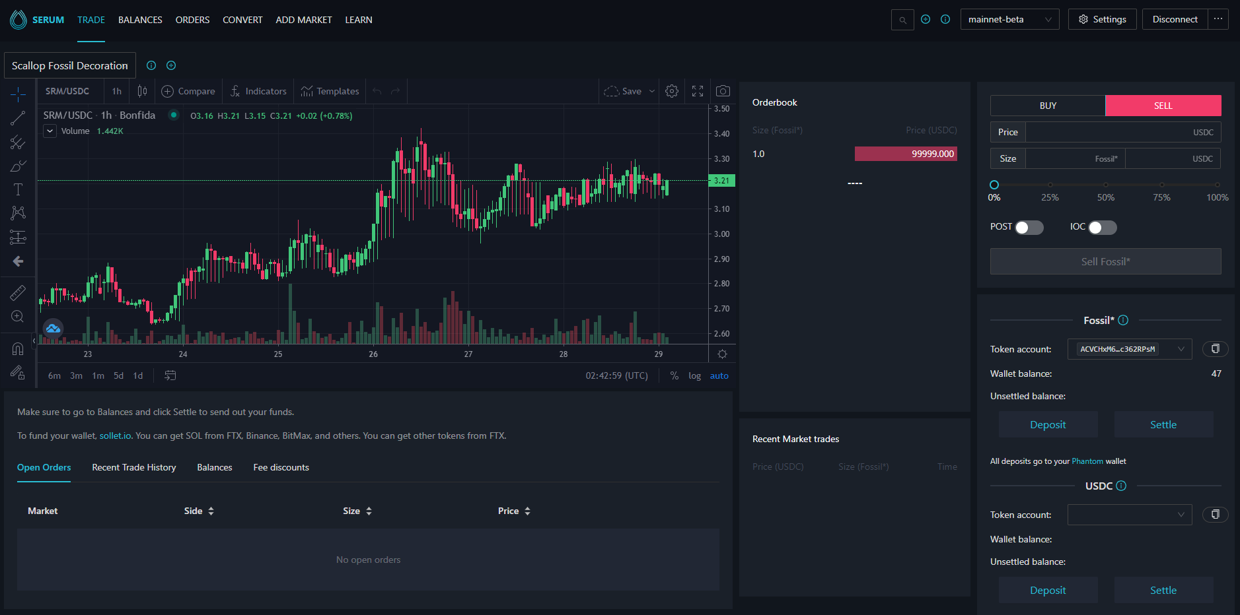Select the prediction and measurement tool
This screenshot has width=1240, height=615.
coord(18,237)
